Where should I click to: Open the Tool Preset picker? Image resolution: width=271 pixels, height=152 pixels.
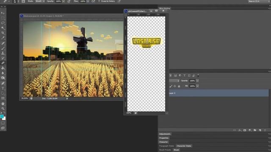point(6,1)
